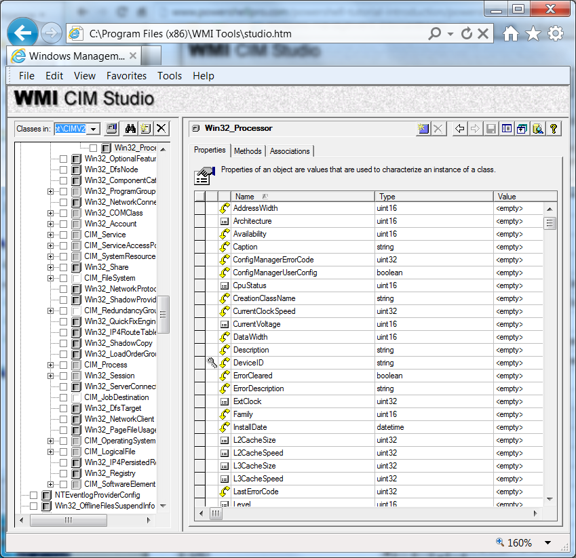
Task: Open the File menu
Action: coord(26,76)
